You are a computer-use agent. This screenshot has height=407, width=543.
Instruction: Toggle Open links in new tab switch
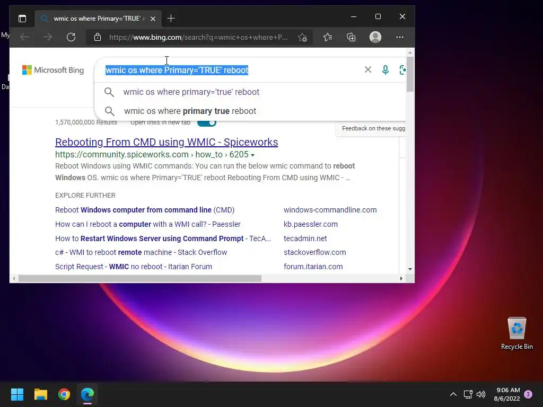pos(207,122)
